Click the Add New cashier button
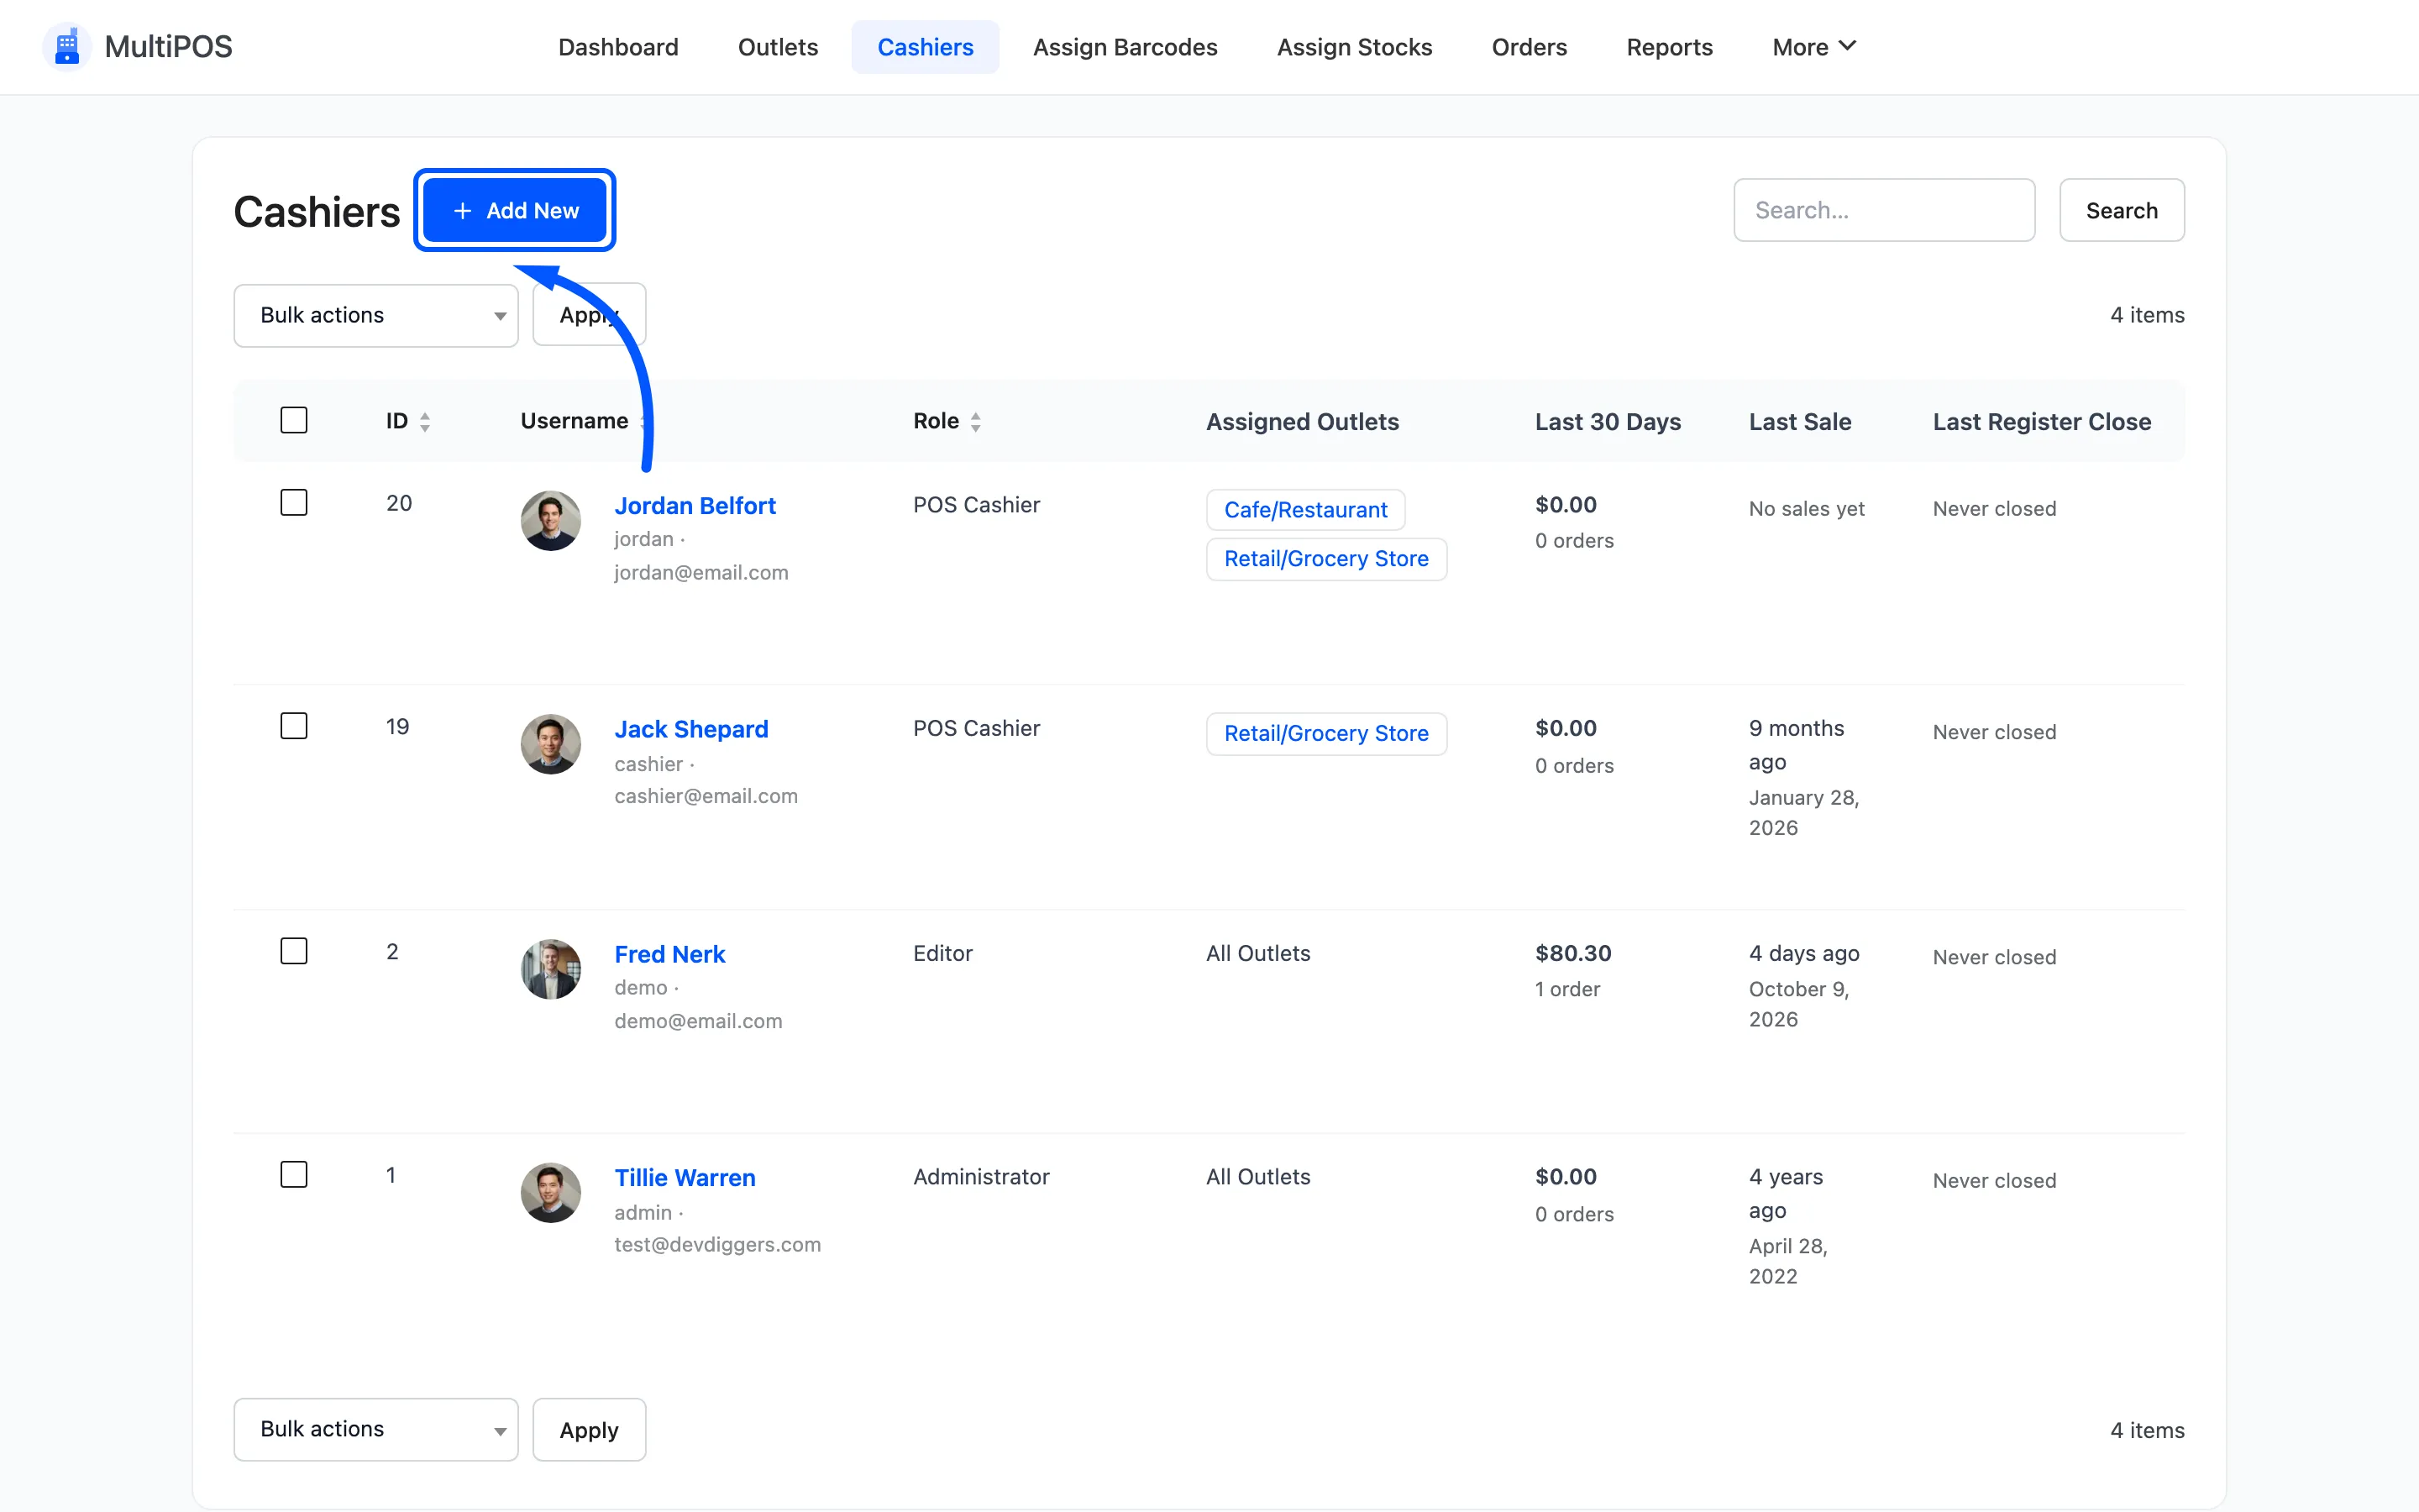This screenshot has width=2419, height=1512. [515, 211]
